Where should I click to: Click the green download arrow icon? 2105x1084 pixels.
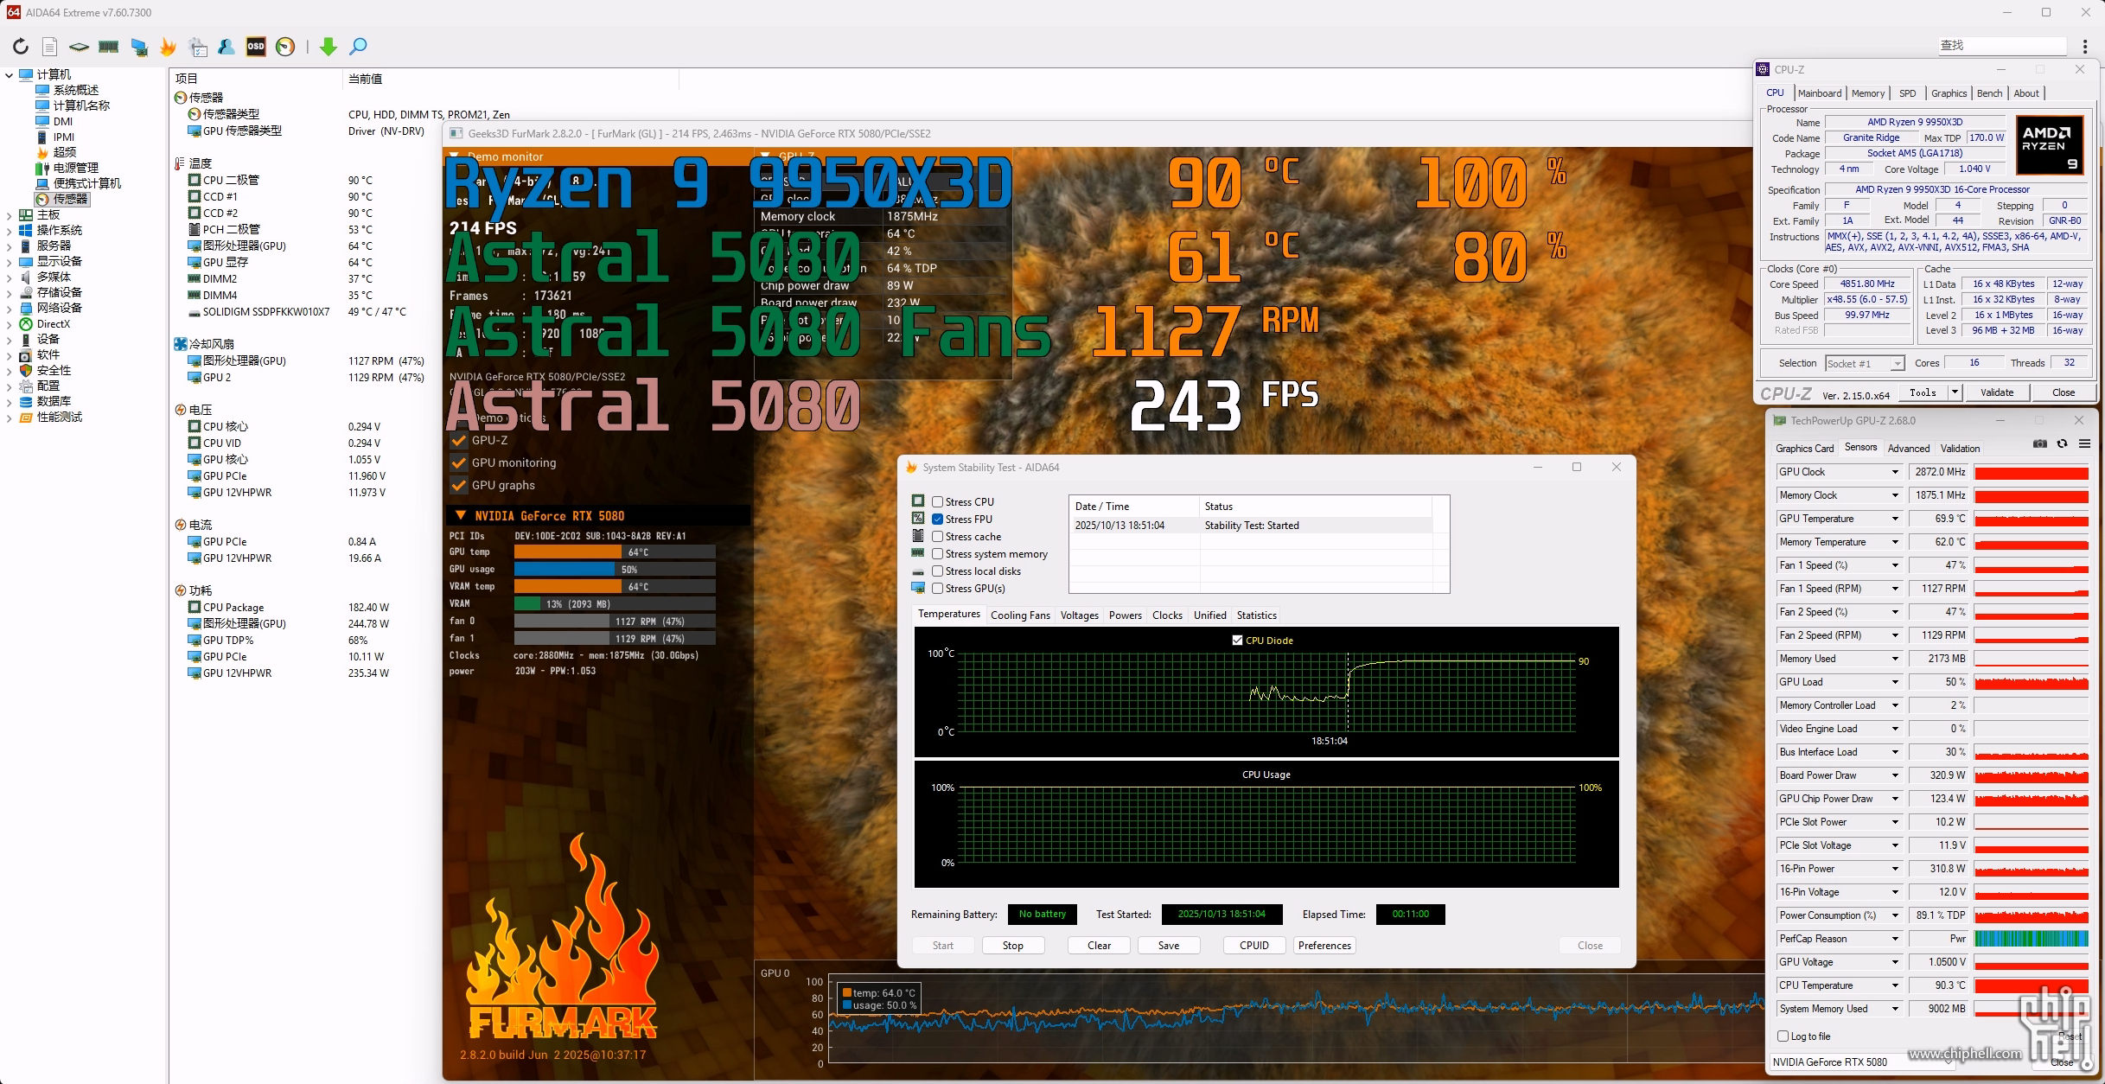click(x=328, y=47)
